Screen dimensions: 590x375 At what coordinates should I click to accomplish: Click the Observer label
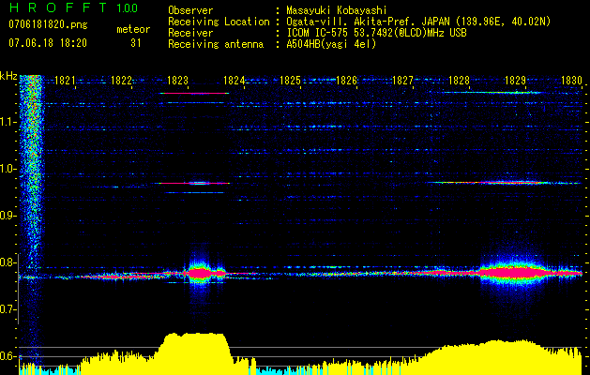pos(190,10)
